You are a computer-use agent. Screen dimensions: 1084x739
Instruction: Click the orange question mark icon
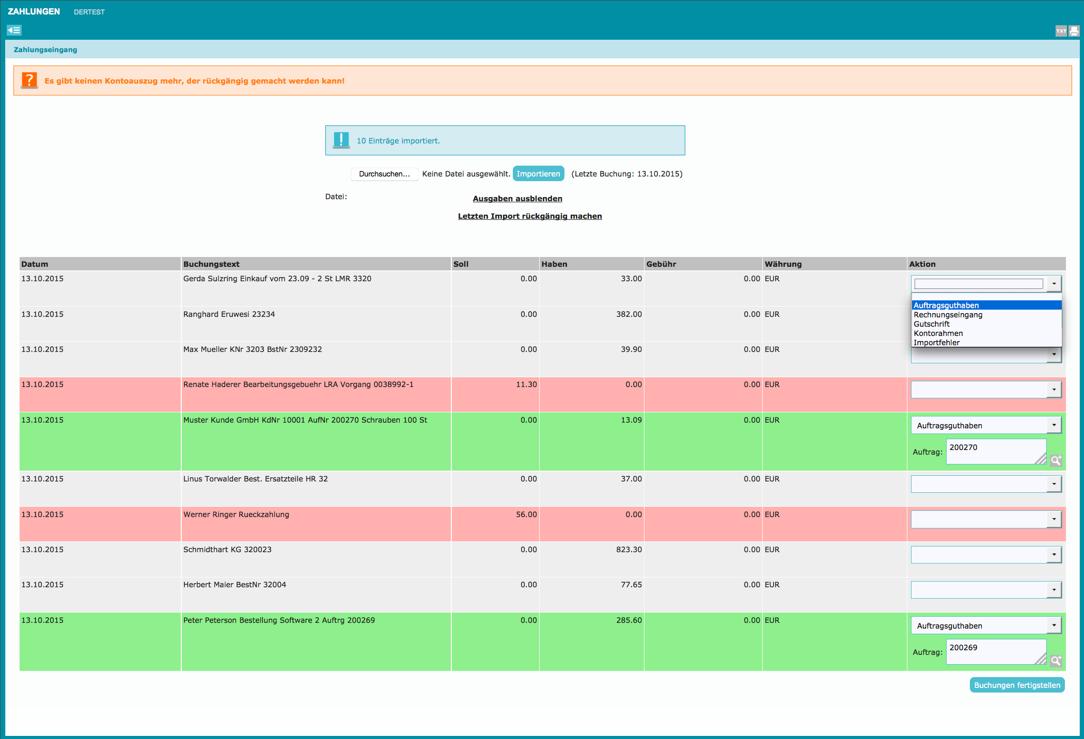[29, 81]
